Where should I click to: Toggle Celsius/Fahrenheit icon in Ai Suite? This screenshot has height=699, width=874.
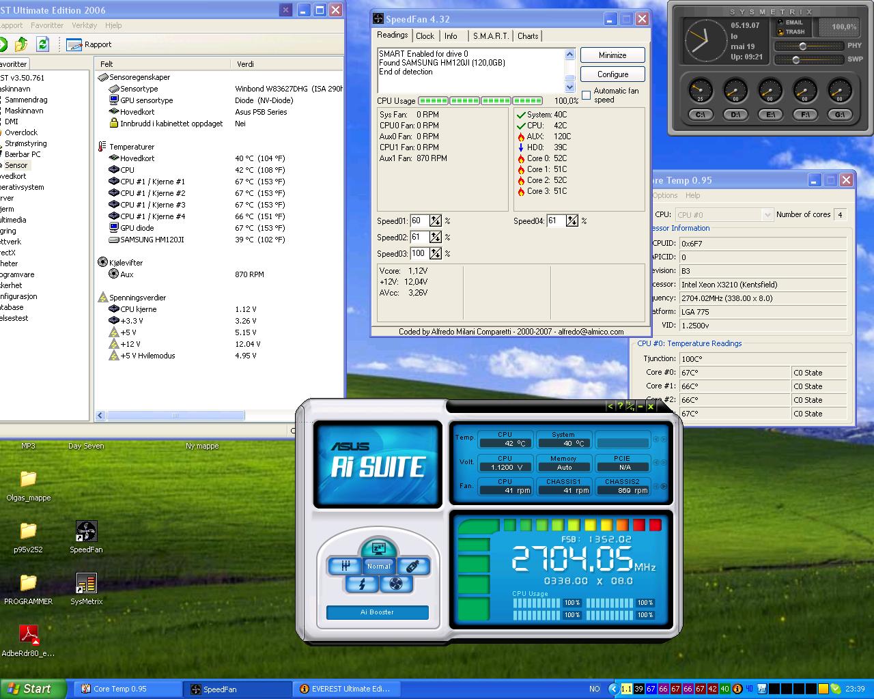tap(630, 406)
